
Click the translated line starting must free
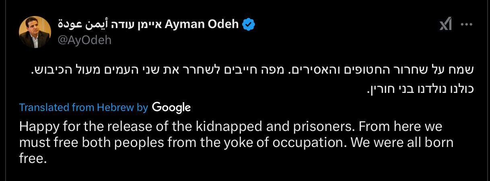[x=236, y=143]
